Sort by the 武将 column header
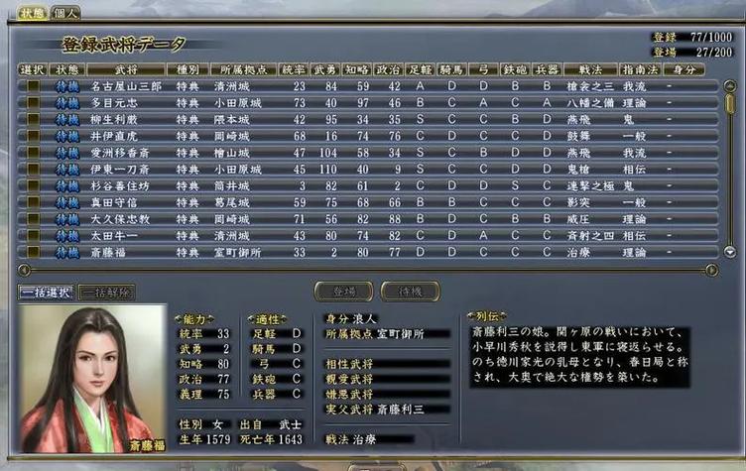 (126, 69)
